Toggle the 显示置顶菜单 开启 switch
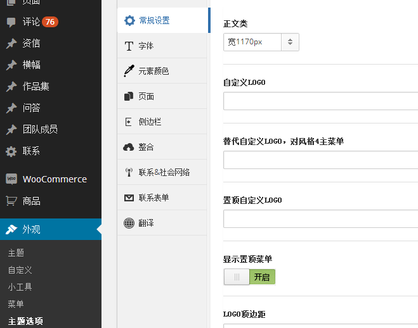The image size is (418, 328). [249, 277]
